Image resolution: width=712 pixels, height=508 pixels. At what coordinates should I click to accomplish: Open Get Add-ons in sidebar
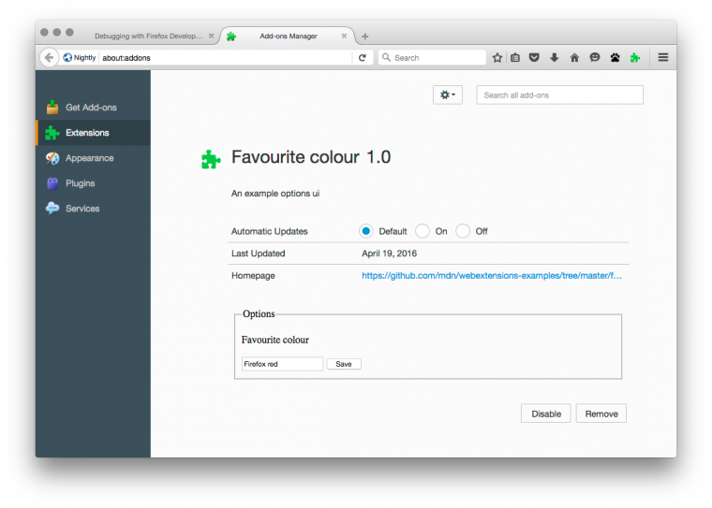pos(93,108)
